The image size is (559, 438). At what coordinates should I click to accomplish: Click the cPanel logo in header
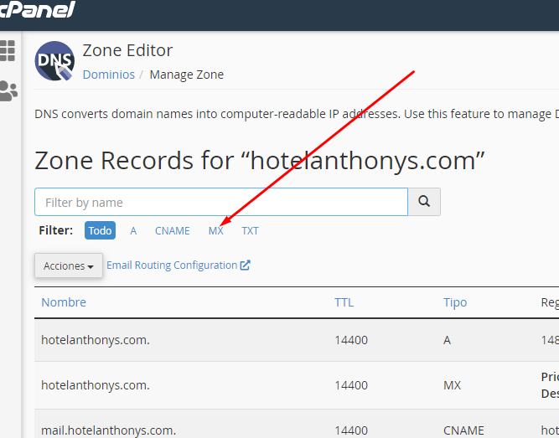[x=38, y=10]
